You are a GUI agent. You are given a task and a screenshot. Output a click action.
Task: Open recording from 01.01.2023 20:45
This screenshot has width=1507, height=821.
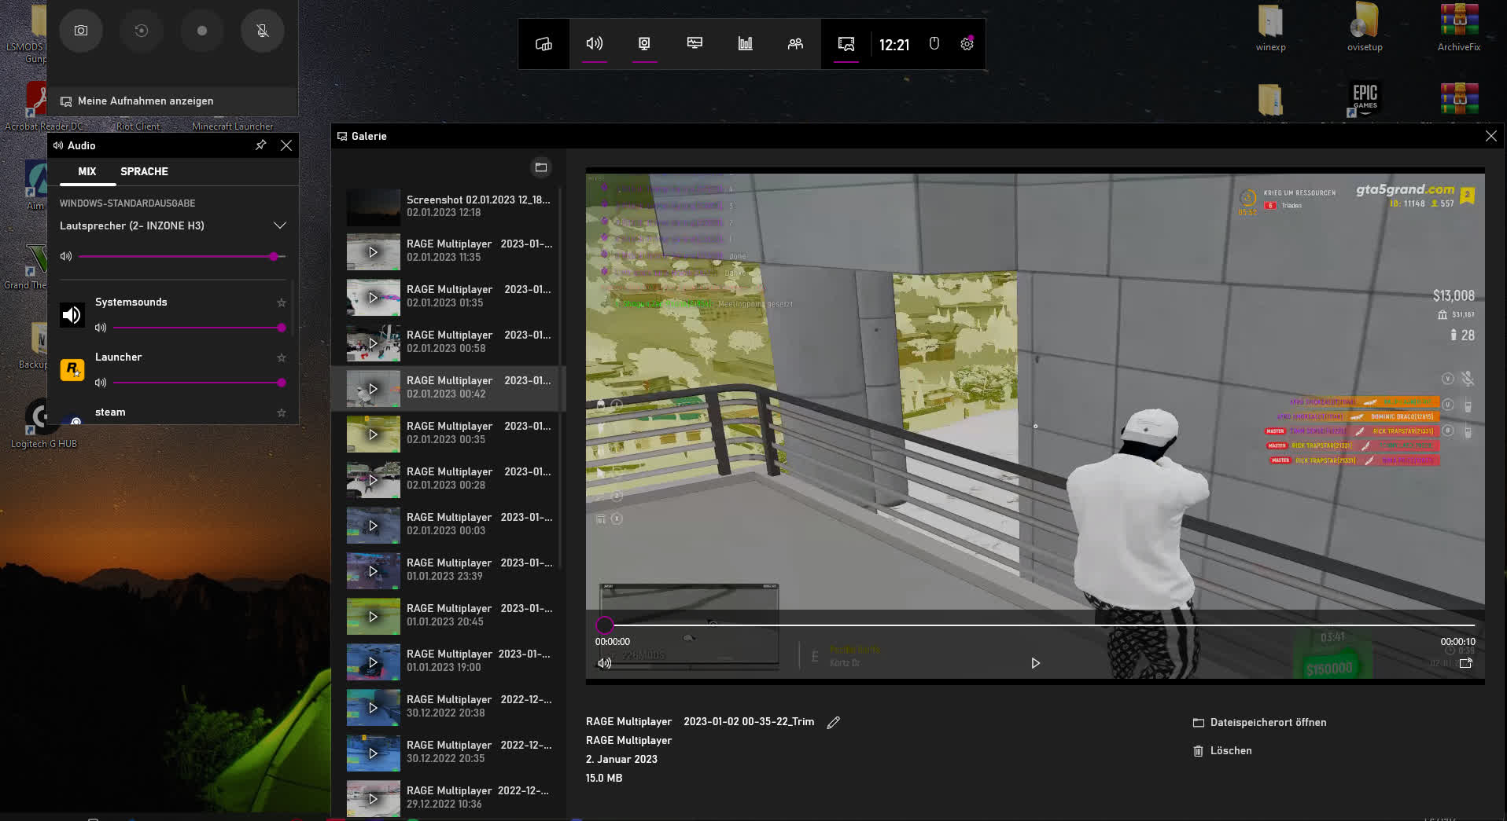click(x=449, y=616)
